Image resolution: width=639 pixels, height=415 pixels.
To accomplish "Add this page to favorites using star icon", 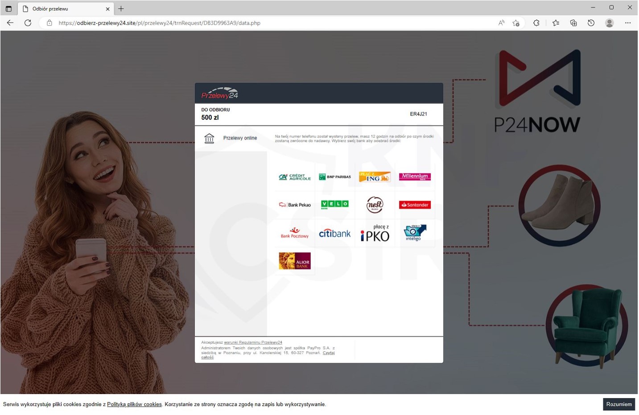I will [516, 23].
